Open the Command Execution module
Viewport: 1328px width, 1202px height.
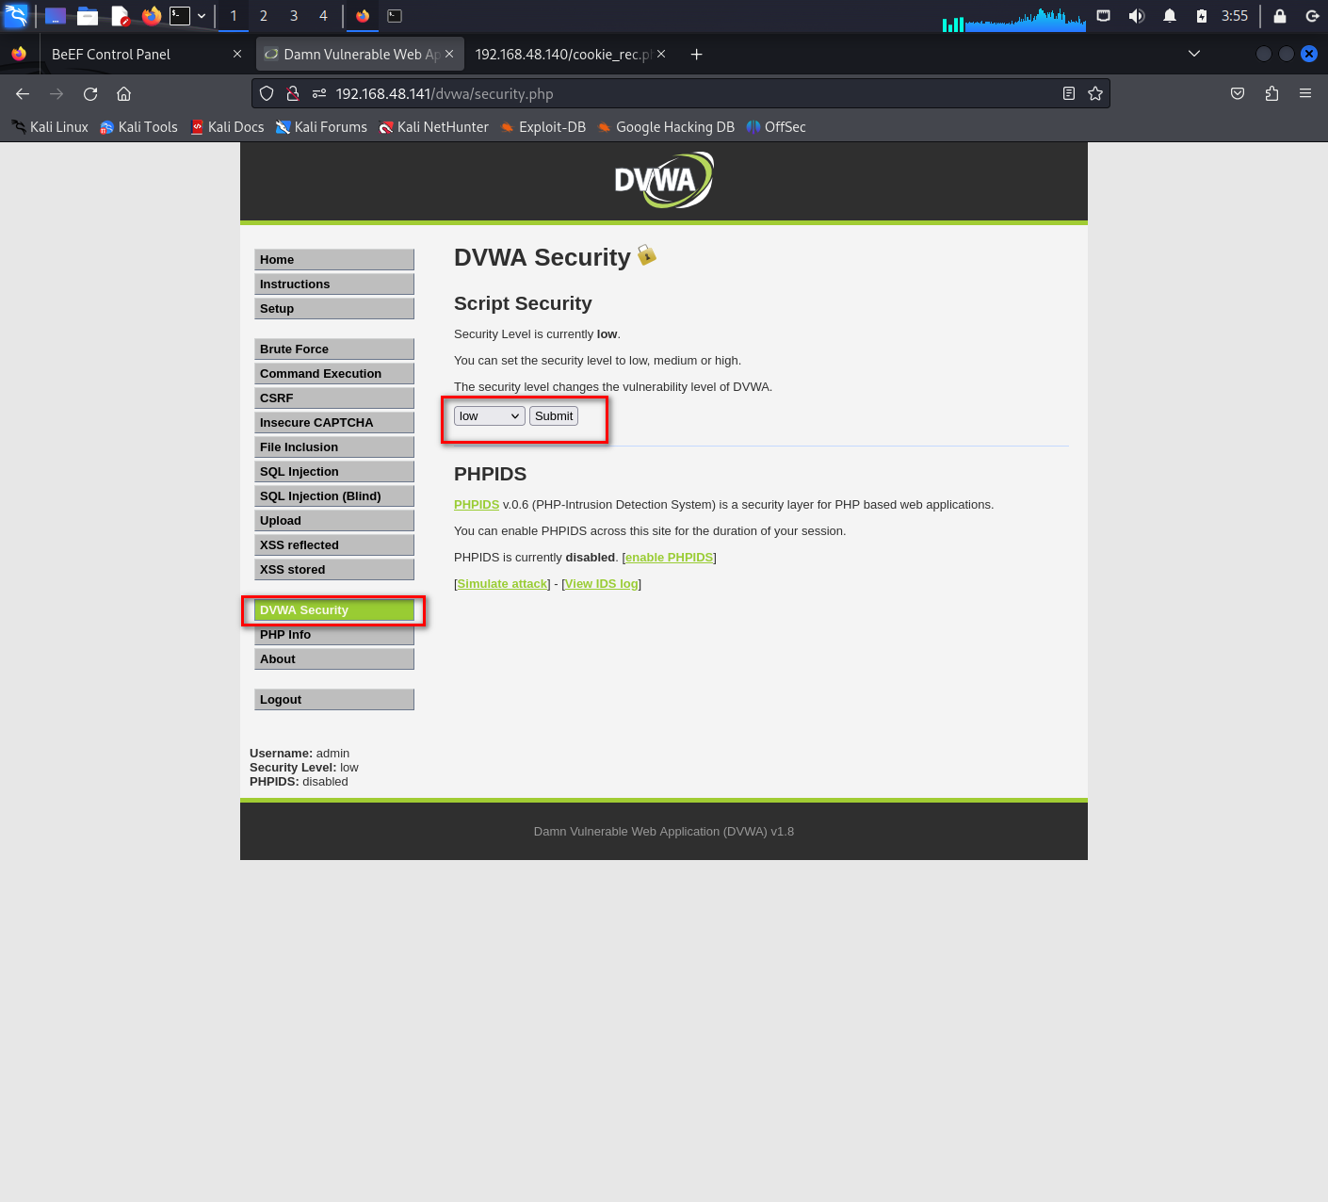tap(334, 374)
